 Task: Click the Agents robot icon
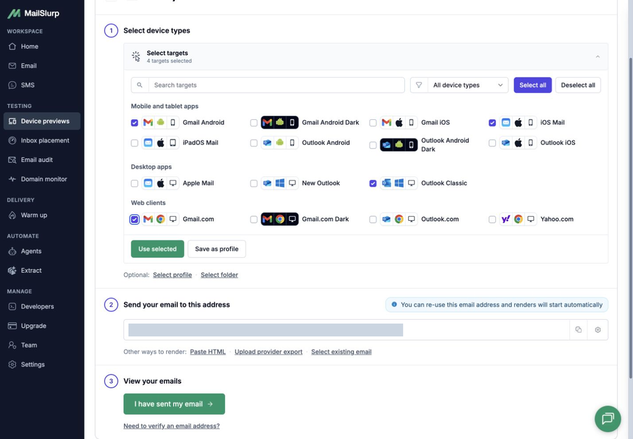pos(13,251)
